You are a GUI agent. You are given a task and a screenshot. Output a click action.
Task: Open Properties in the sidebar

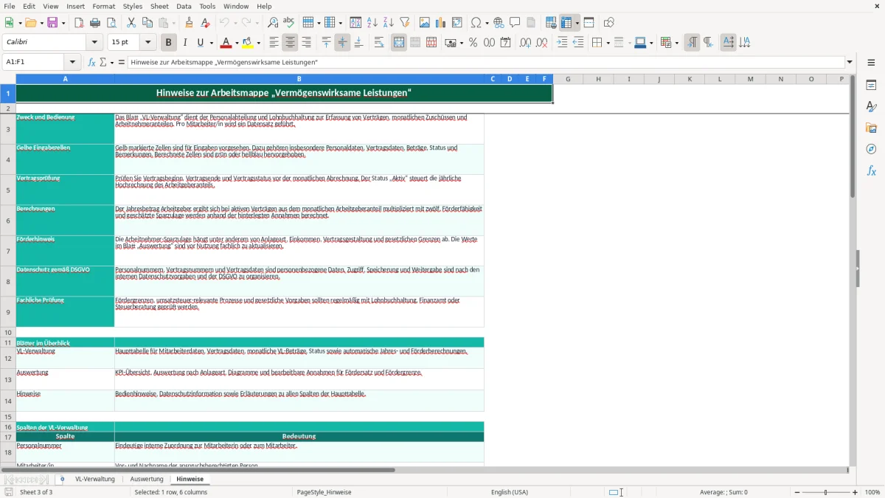pos(871,85)
